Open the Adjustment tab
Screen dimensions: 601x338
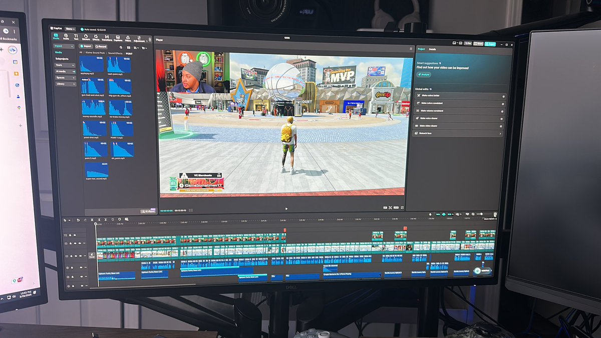pos(139,39)
